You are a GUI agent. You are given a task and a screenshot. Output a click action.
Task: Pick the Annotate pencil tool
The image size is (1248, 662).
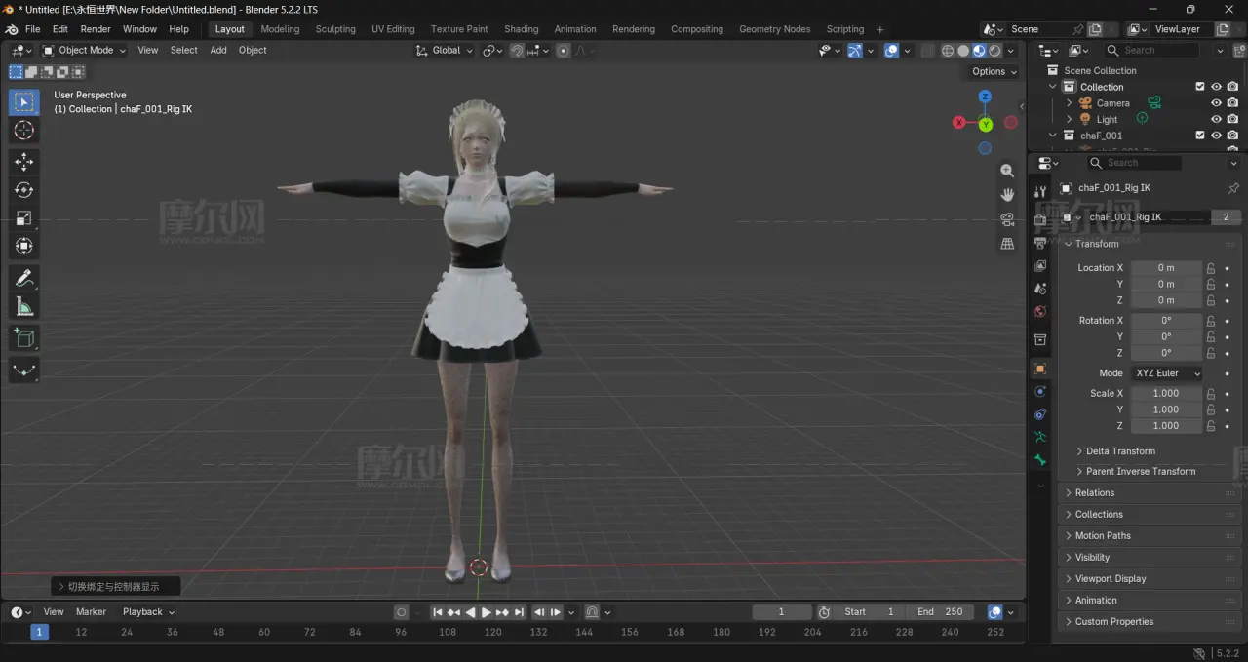tap(24, 279)
